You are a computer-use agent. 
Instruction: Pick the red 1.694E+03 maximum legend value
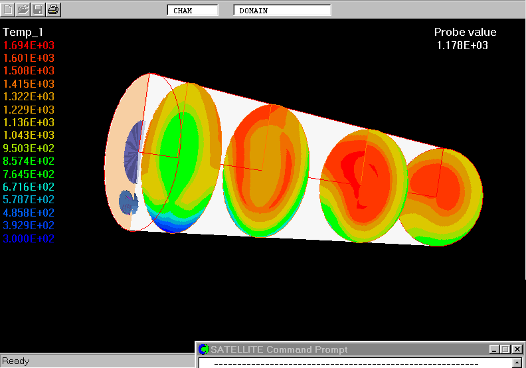(29, 45)
